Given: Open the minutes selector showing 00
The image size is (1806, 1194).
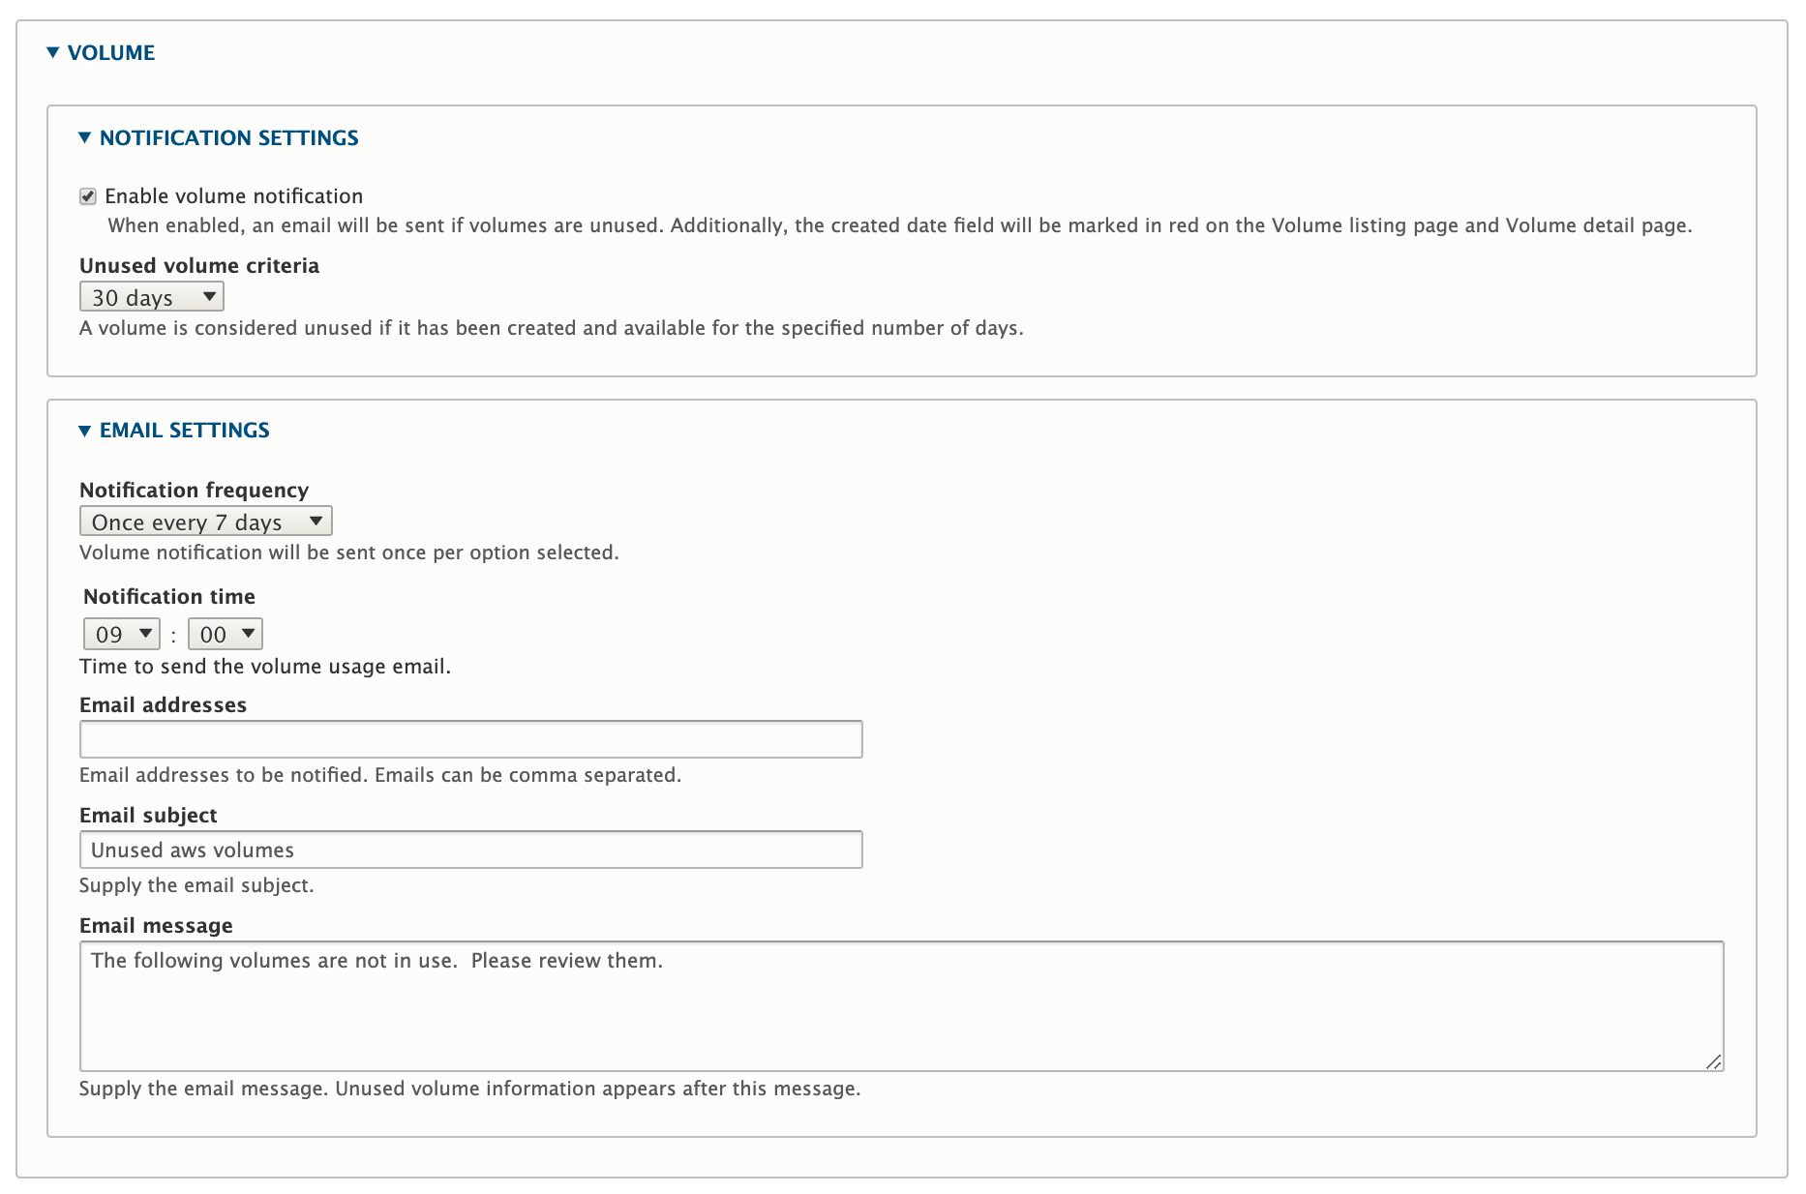Looking at the screenshot, I should [224, 634].
